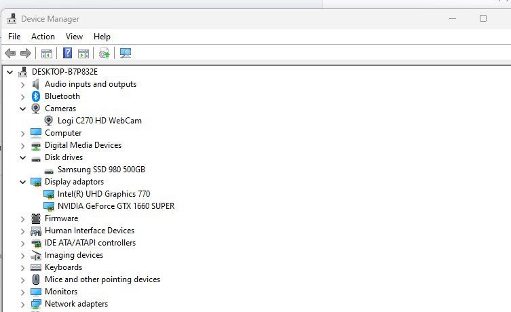The image size is (511, 312).
Task: Select NVIDIA GeForce GTX 1660 SUPER device
Action: (116, 206)
